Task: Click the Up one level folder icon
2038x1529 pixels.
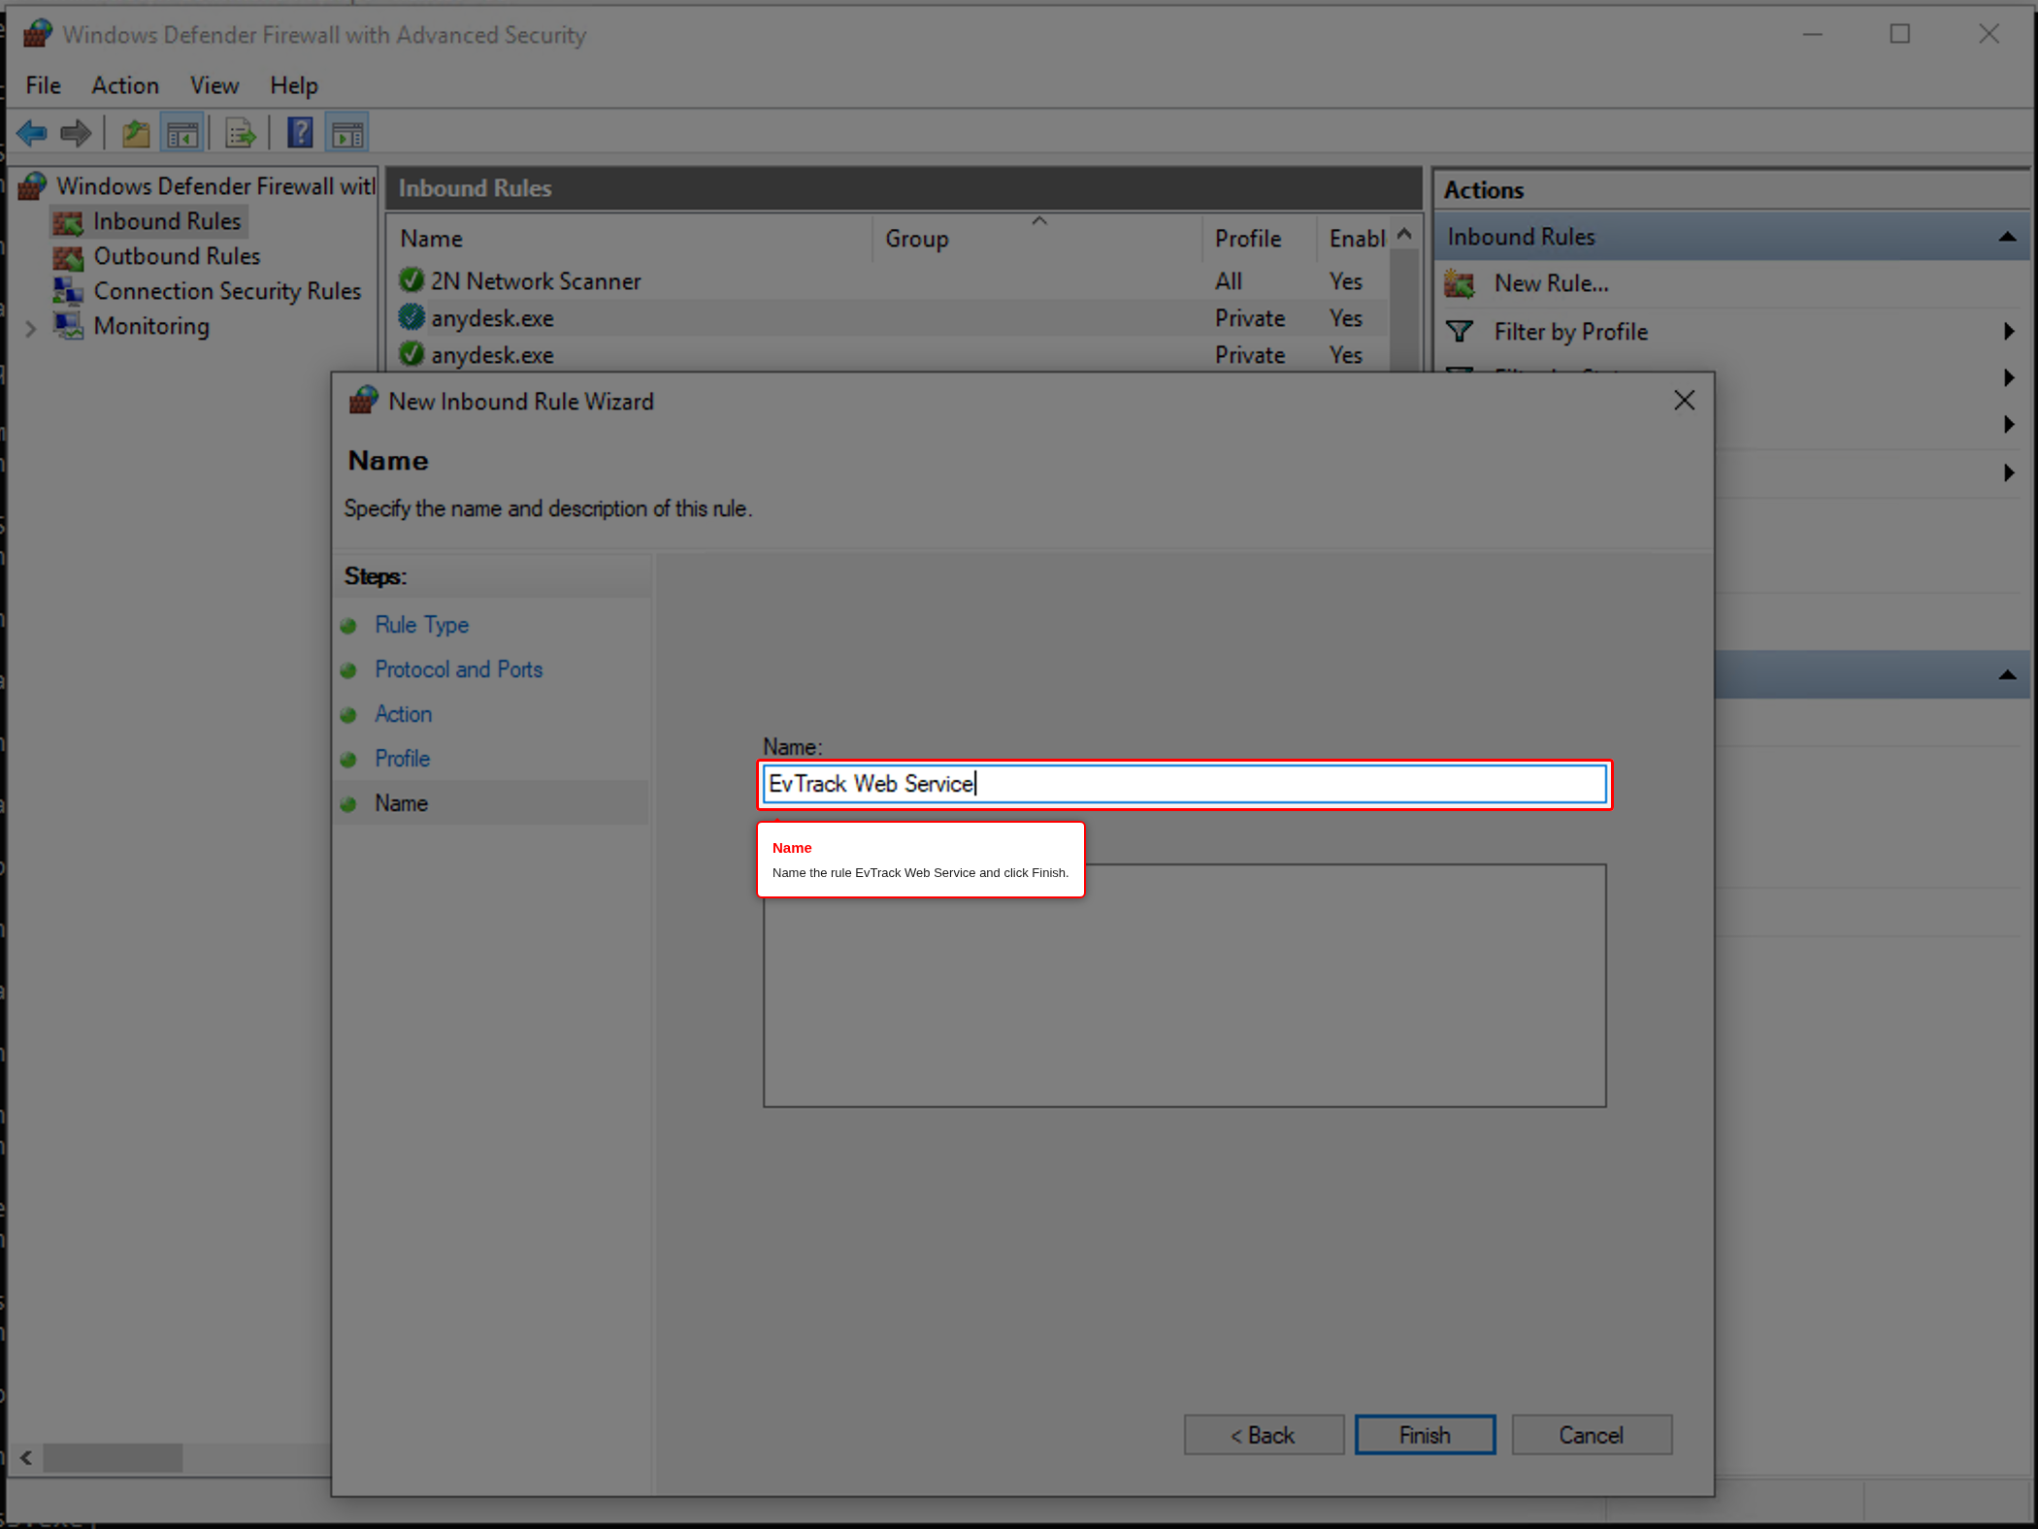Action: pyautogui.click(x=136, y=133)
